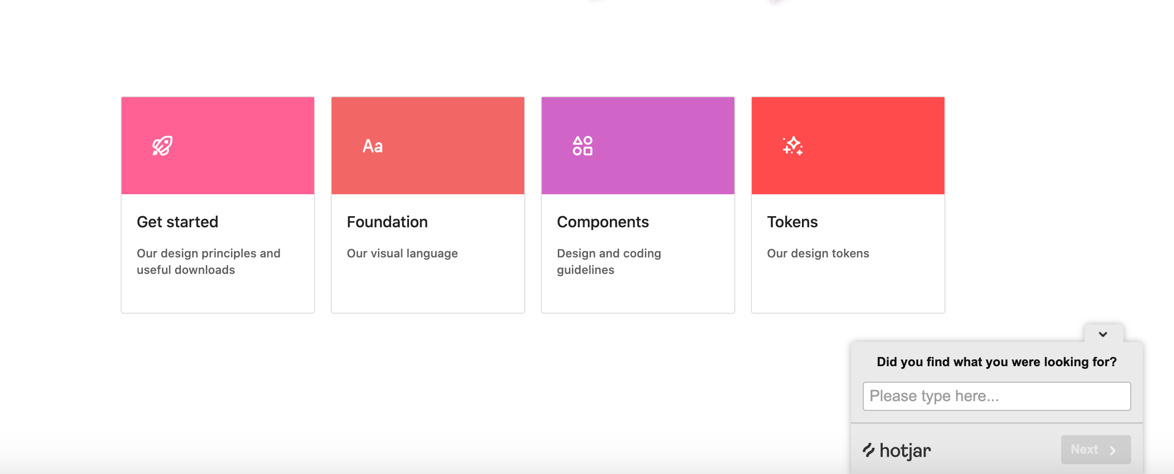Image resolution: width=1174 pixels, height=474 pixels.
Task: Click the sparkles icon on Tokens card
Action: pyautogui.click(x=793, y=146)
